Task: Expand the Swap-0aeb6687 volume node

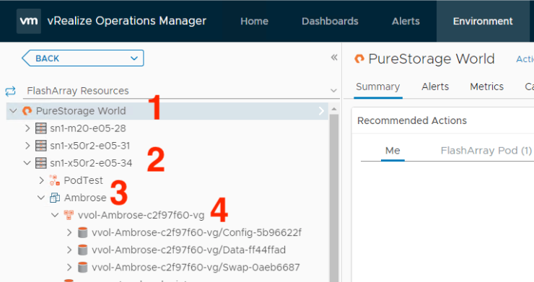Action: pyautogui.click(x=69, y=268)
